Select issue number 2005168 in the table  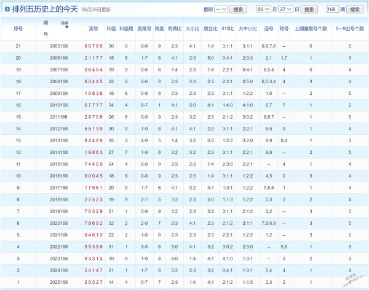tap(58, 46)
